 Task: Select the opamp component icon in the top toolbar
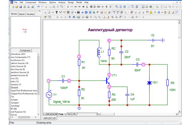point(95,7)
